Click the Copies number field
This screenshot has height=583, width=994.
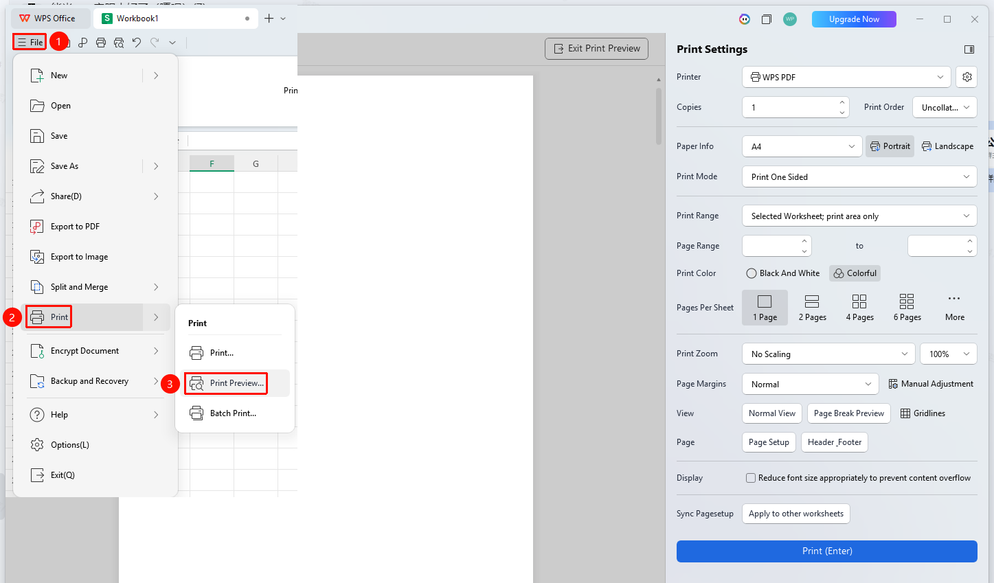pos(795,107)
